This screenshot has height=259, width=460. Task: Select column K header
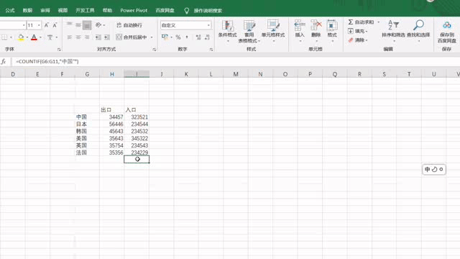coord(186,74)
